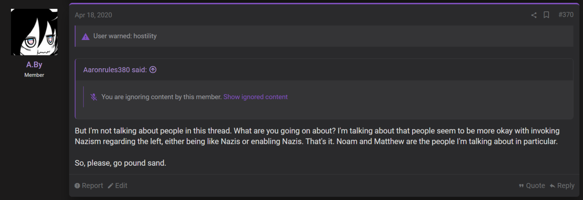Open the #370 post permalink
Image resolution: width=583 pixels, height=200 pixels.
[x=566, y=15]
